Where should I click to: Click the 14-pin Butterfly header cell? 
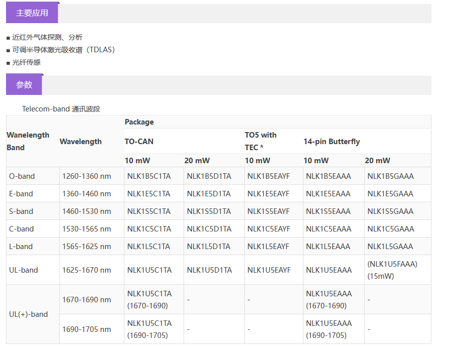(x=332, y=142)
